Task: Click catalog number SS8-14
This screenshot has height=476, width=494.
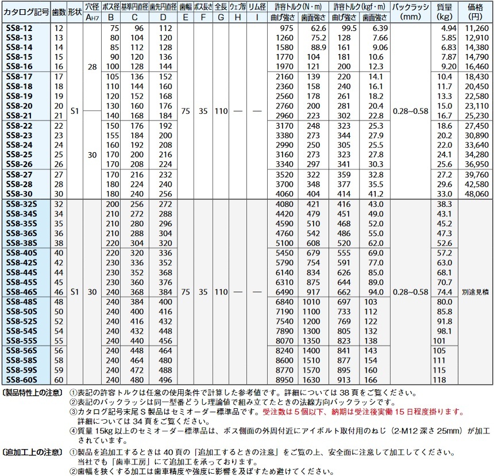Action: coord(19,48)
